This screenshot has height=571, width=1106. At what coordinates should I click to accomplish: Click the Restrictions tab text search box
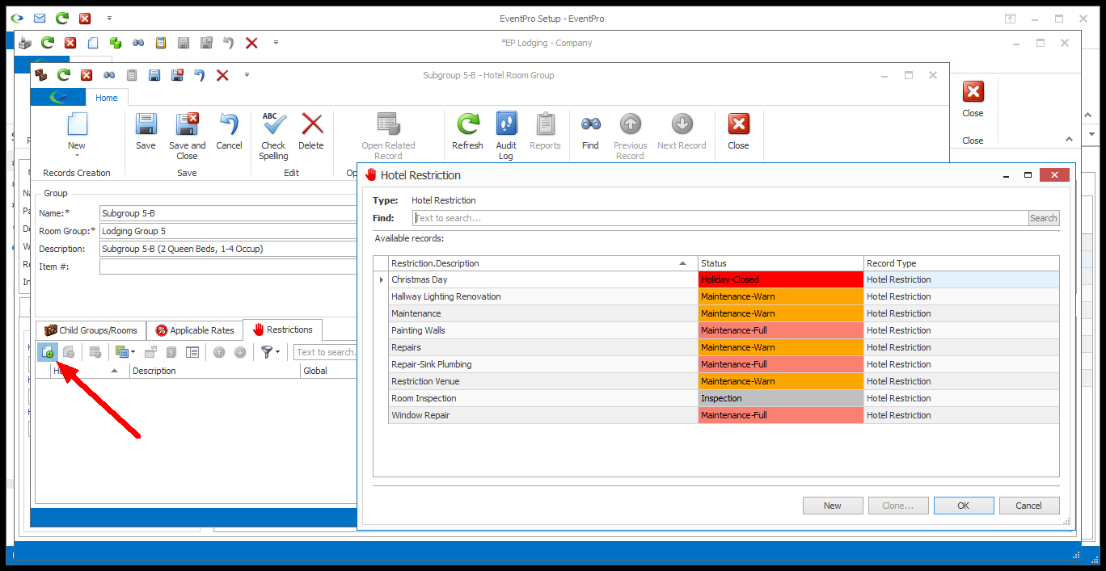tap(325, 352)
